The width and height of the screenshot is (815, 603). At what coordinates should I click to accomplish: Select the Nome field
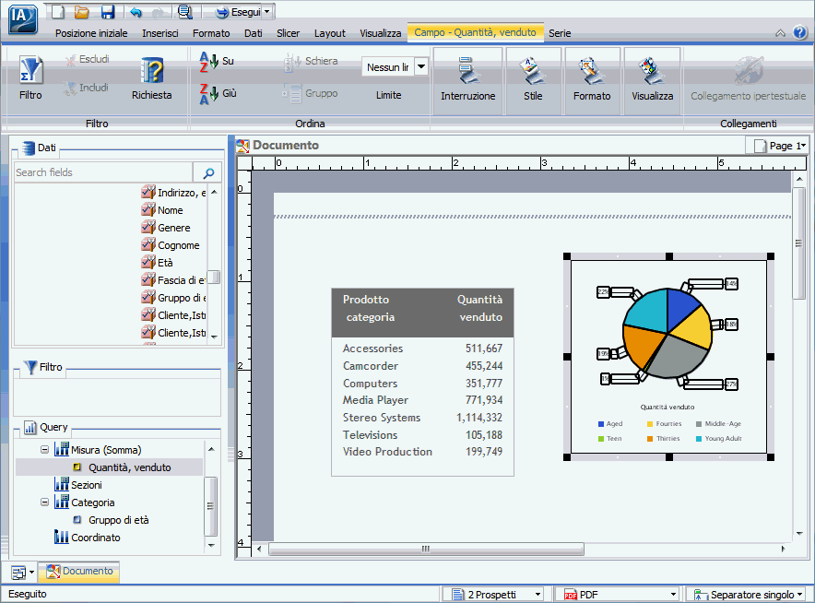(x=170, y=210)
